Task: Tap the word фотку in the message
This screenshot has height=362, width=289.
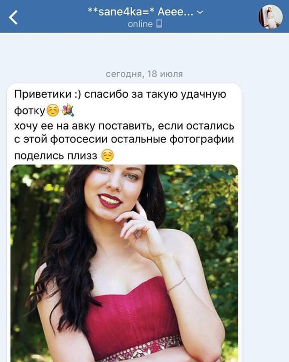Action: (x=30, y=111)
